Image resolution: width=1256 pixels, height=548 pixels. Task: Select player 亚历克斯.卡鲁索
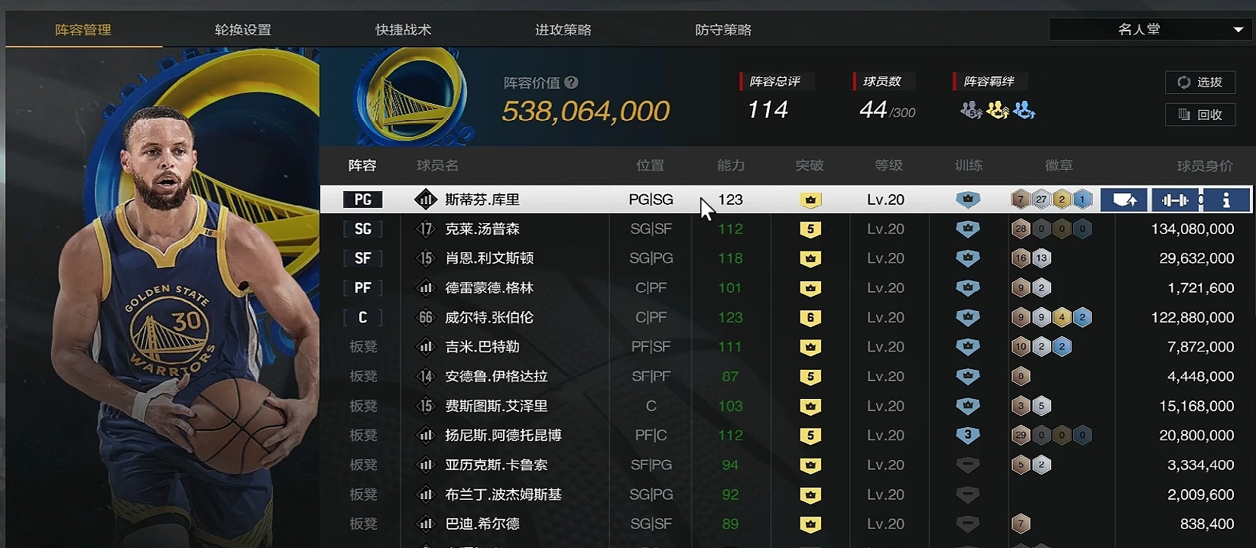click(496, 465)
